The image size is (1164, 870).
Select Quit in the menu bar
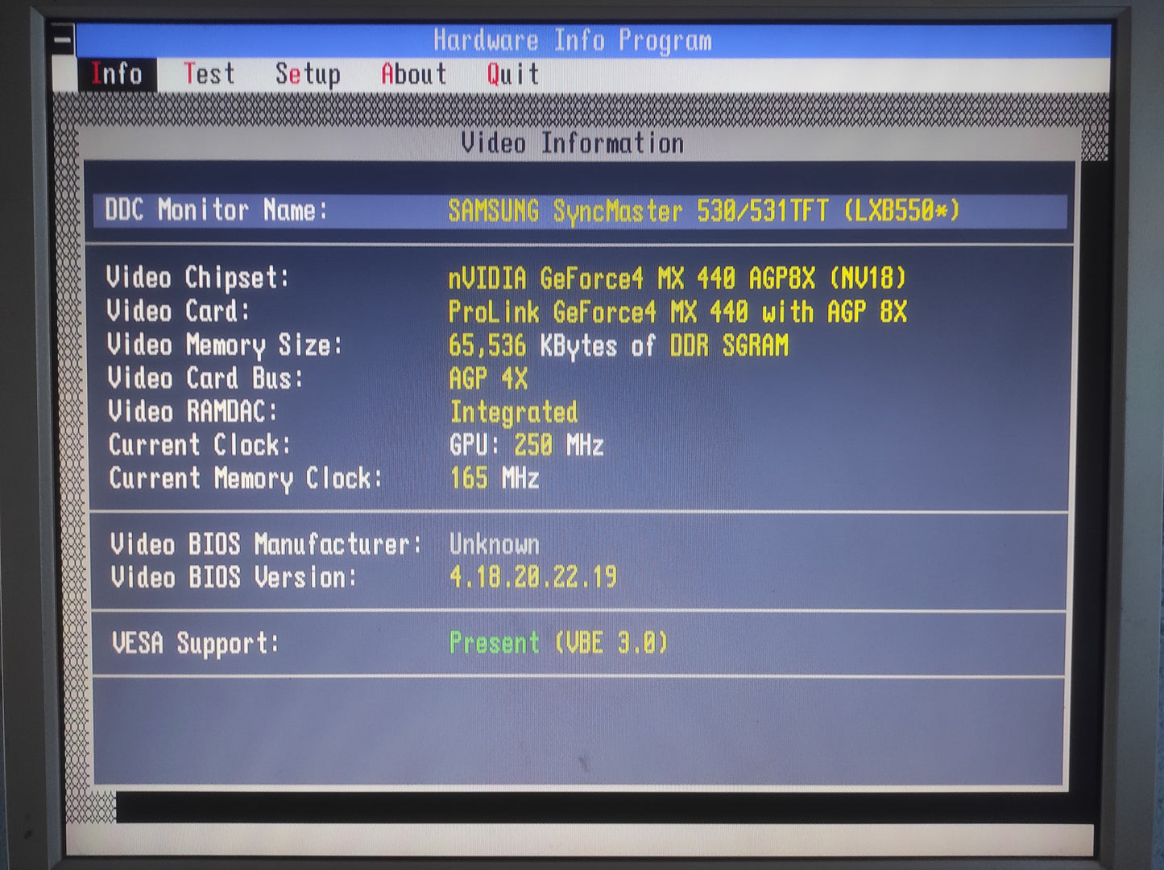(x=512, y=74)
